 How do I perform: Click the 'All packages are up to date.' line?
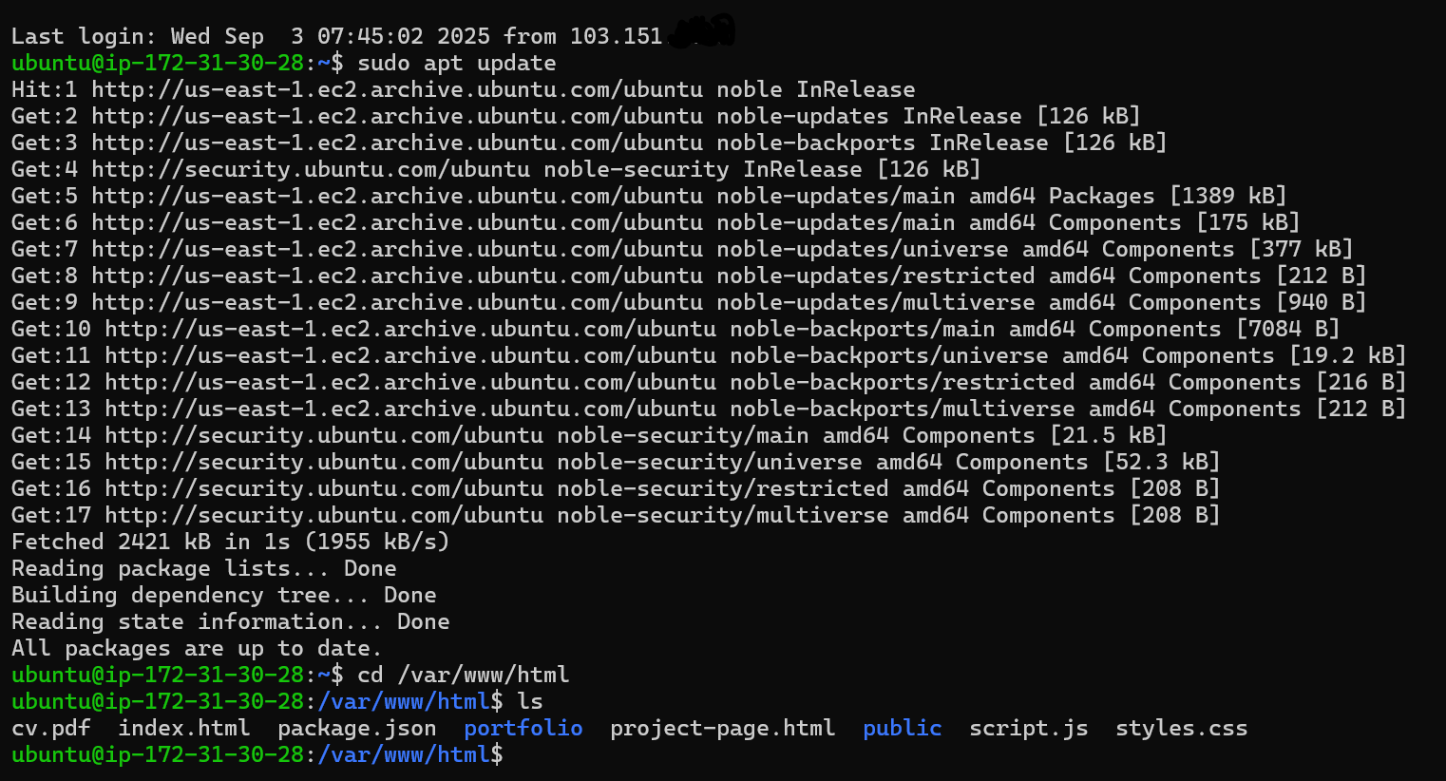(x=197, y=649)
